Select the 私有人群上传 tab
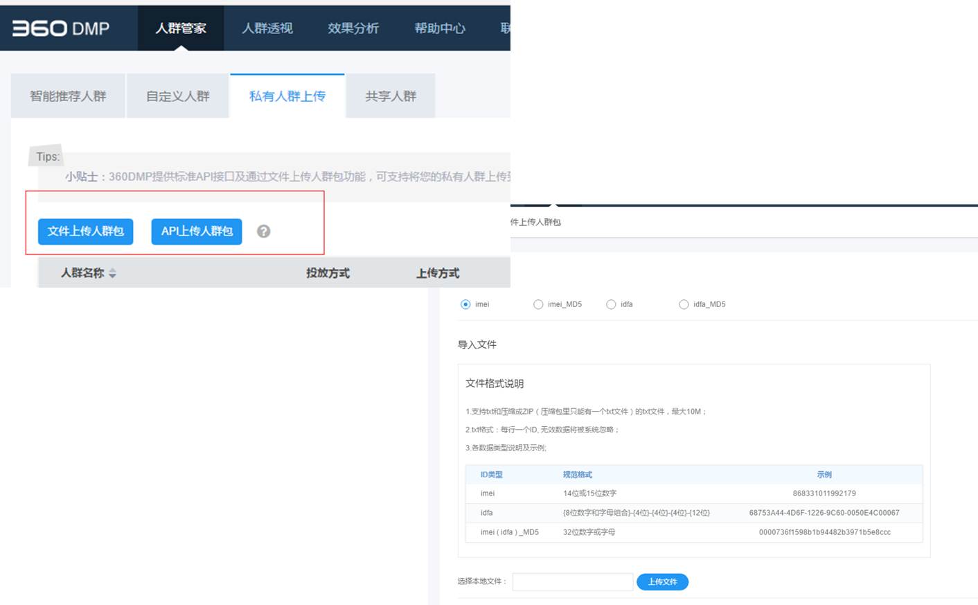978x605 pixels. point(287,96)
